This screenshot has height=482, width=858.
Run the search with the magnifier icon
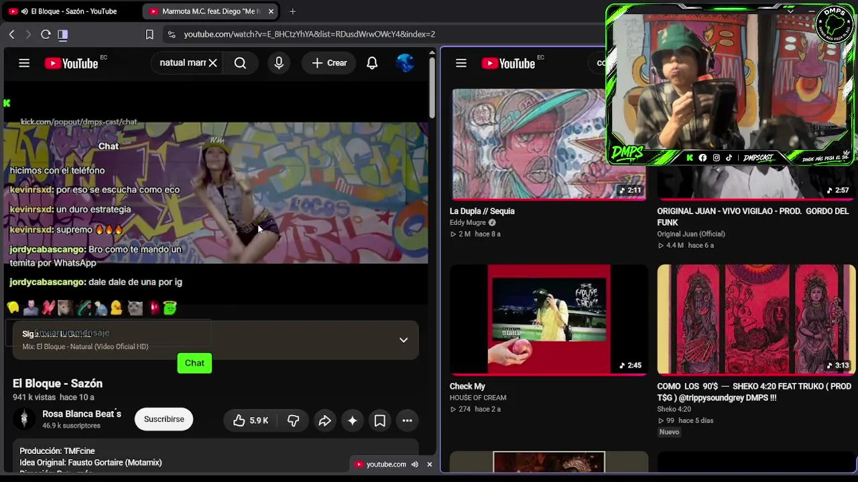click(240, 63)
